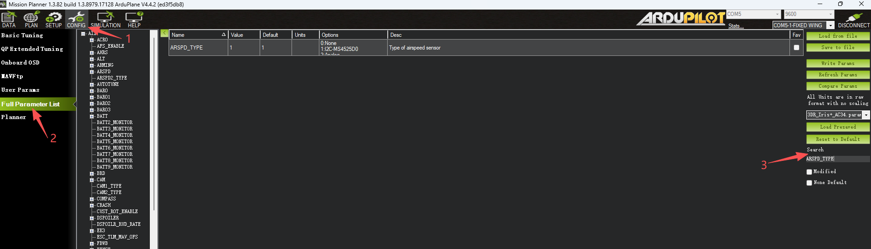
Task: Edit the ARSPD_TYPE value cell
Action: 244,48
